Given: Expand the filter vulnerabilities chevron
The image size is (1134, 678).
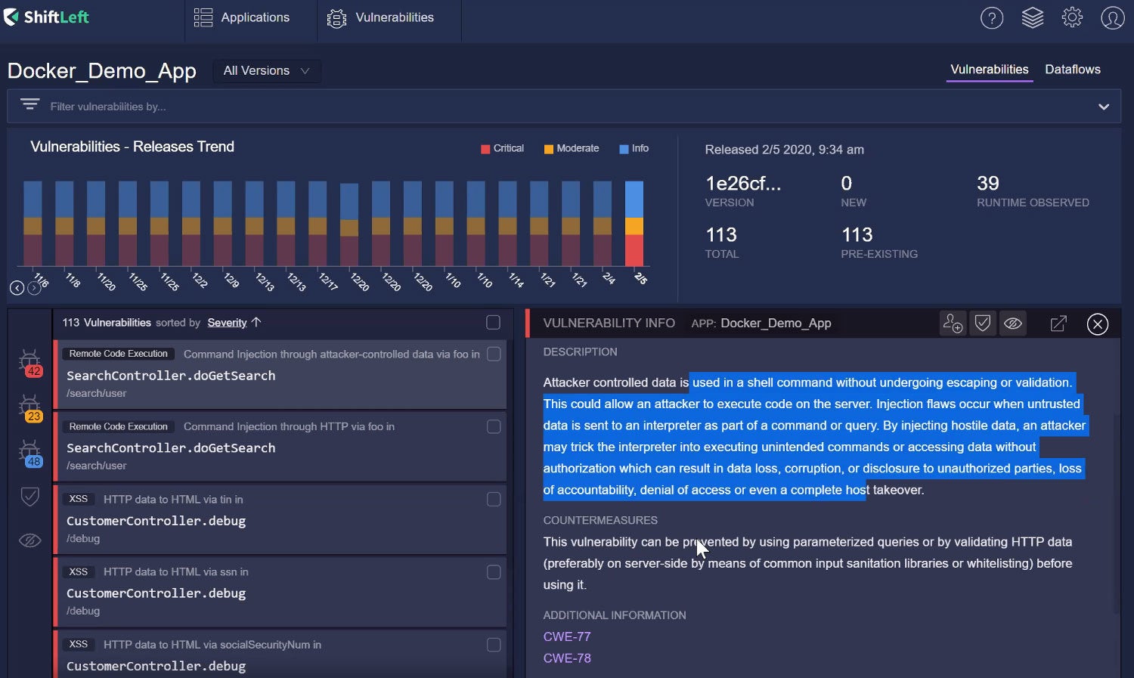Looking at the screenshot, I should 1104,107.
